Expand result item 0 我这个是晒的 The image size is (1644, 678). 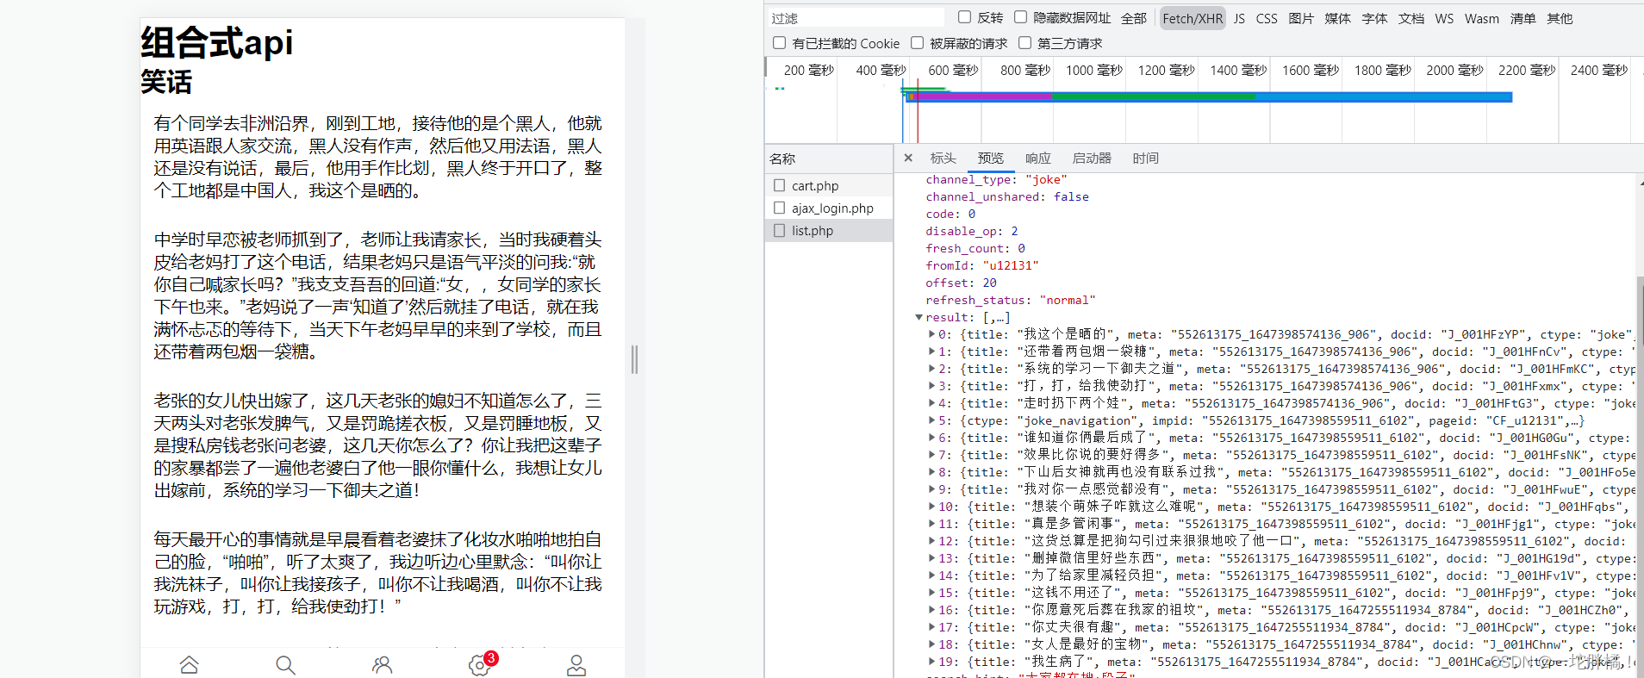coord(931,334)
